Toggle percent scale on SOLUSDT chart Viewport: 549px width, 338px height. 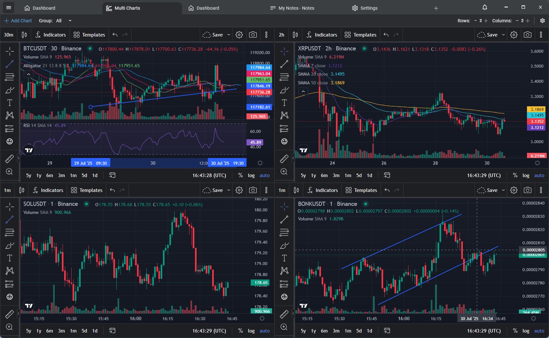[x=240, y=331]
